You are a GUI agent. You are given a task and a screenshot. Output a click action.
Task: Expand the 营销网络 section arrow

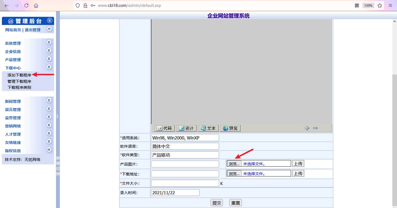click(49, 125)
